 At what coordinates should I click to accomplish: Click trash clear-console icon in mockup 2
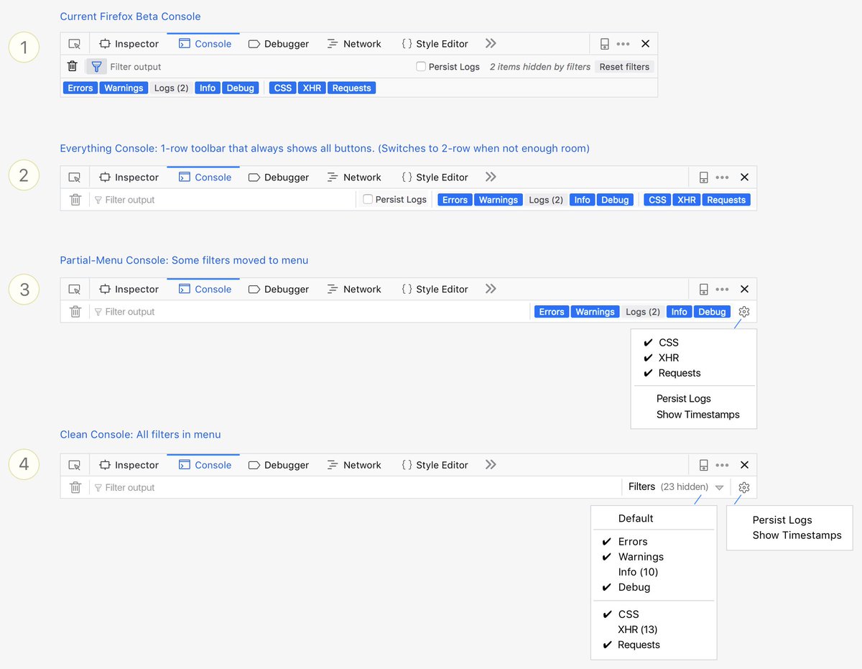click(75, 200)
